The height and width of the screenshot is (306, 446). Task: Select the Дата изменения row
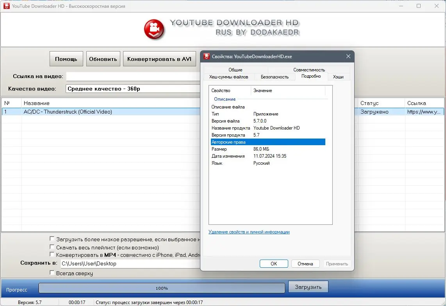[268, 156]
